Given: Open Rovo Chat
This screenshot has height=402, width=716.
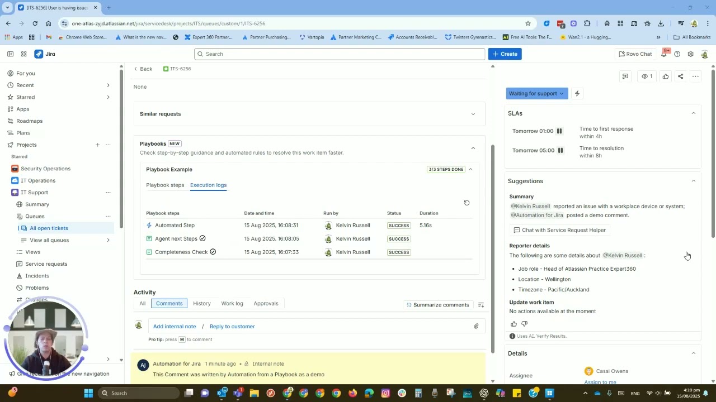Looking at the screenshot, I should [x=635, y=54].
